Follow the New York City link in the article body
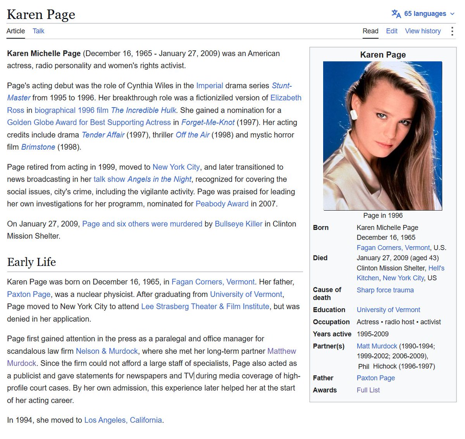The image size is (465, 439). [176, 167]
